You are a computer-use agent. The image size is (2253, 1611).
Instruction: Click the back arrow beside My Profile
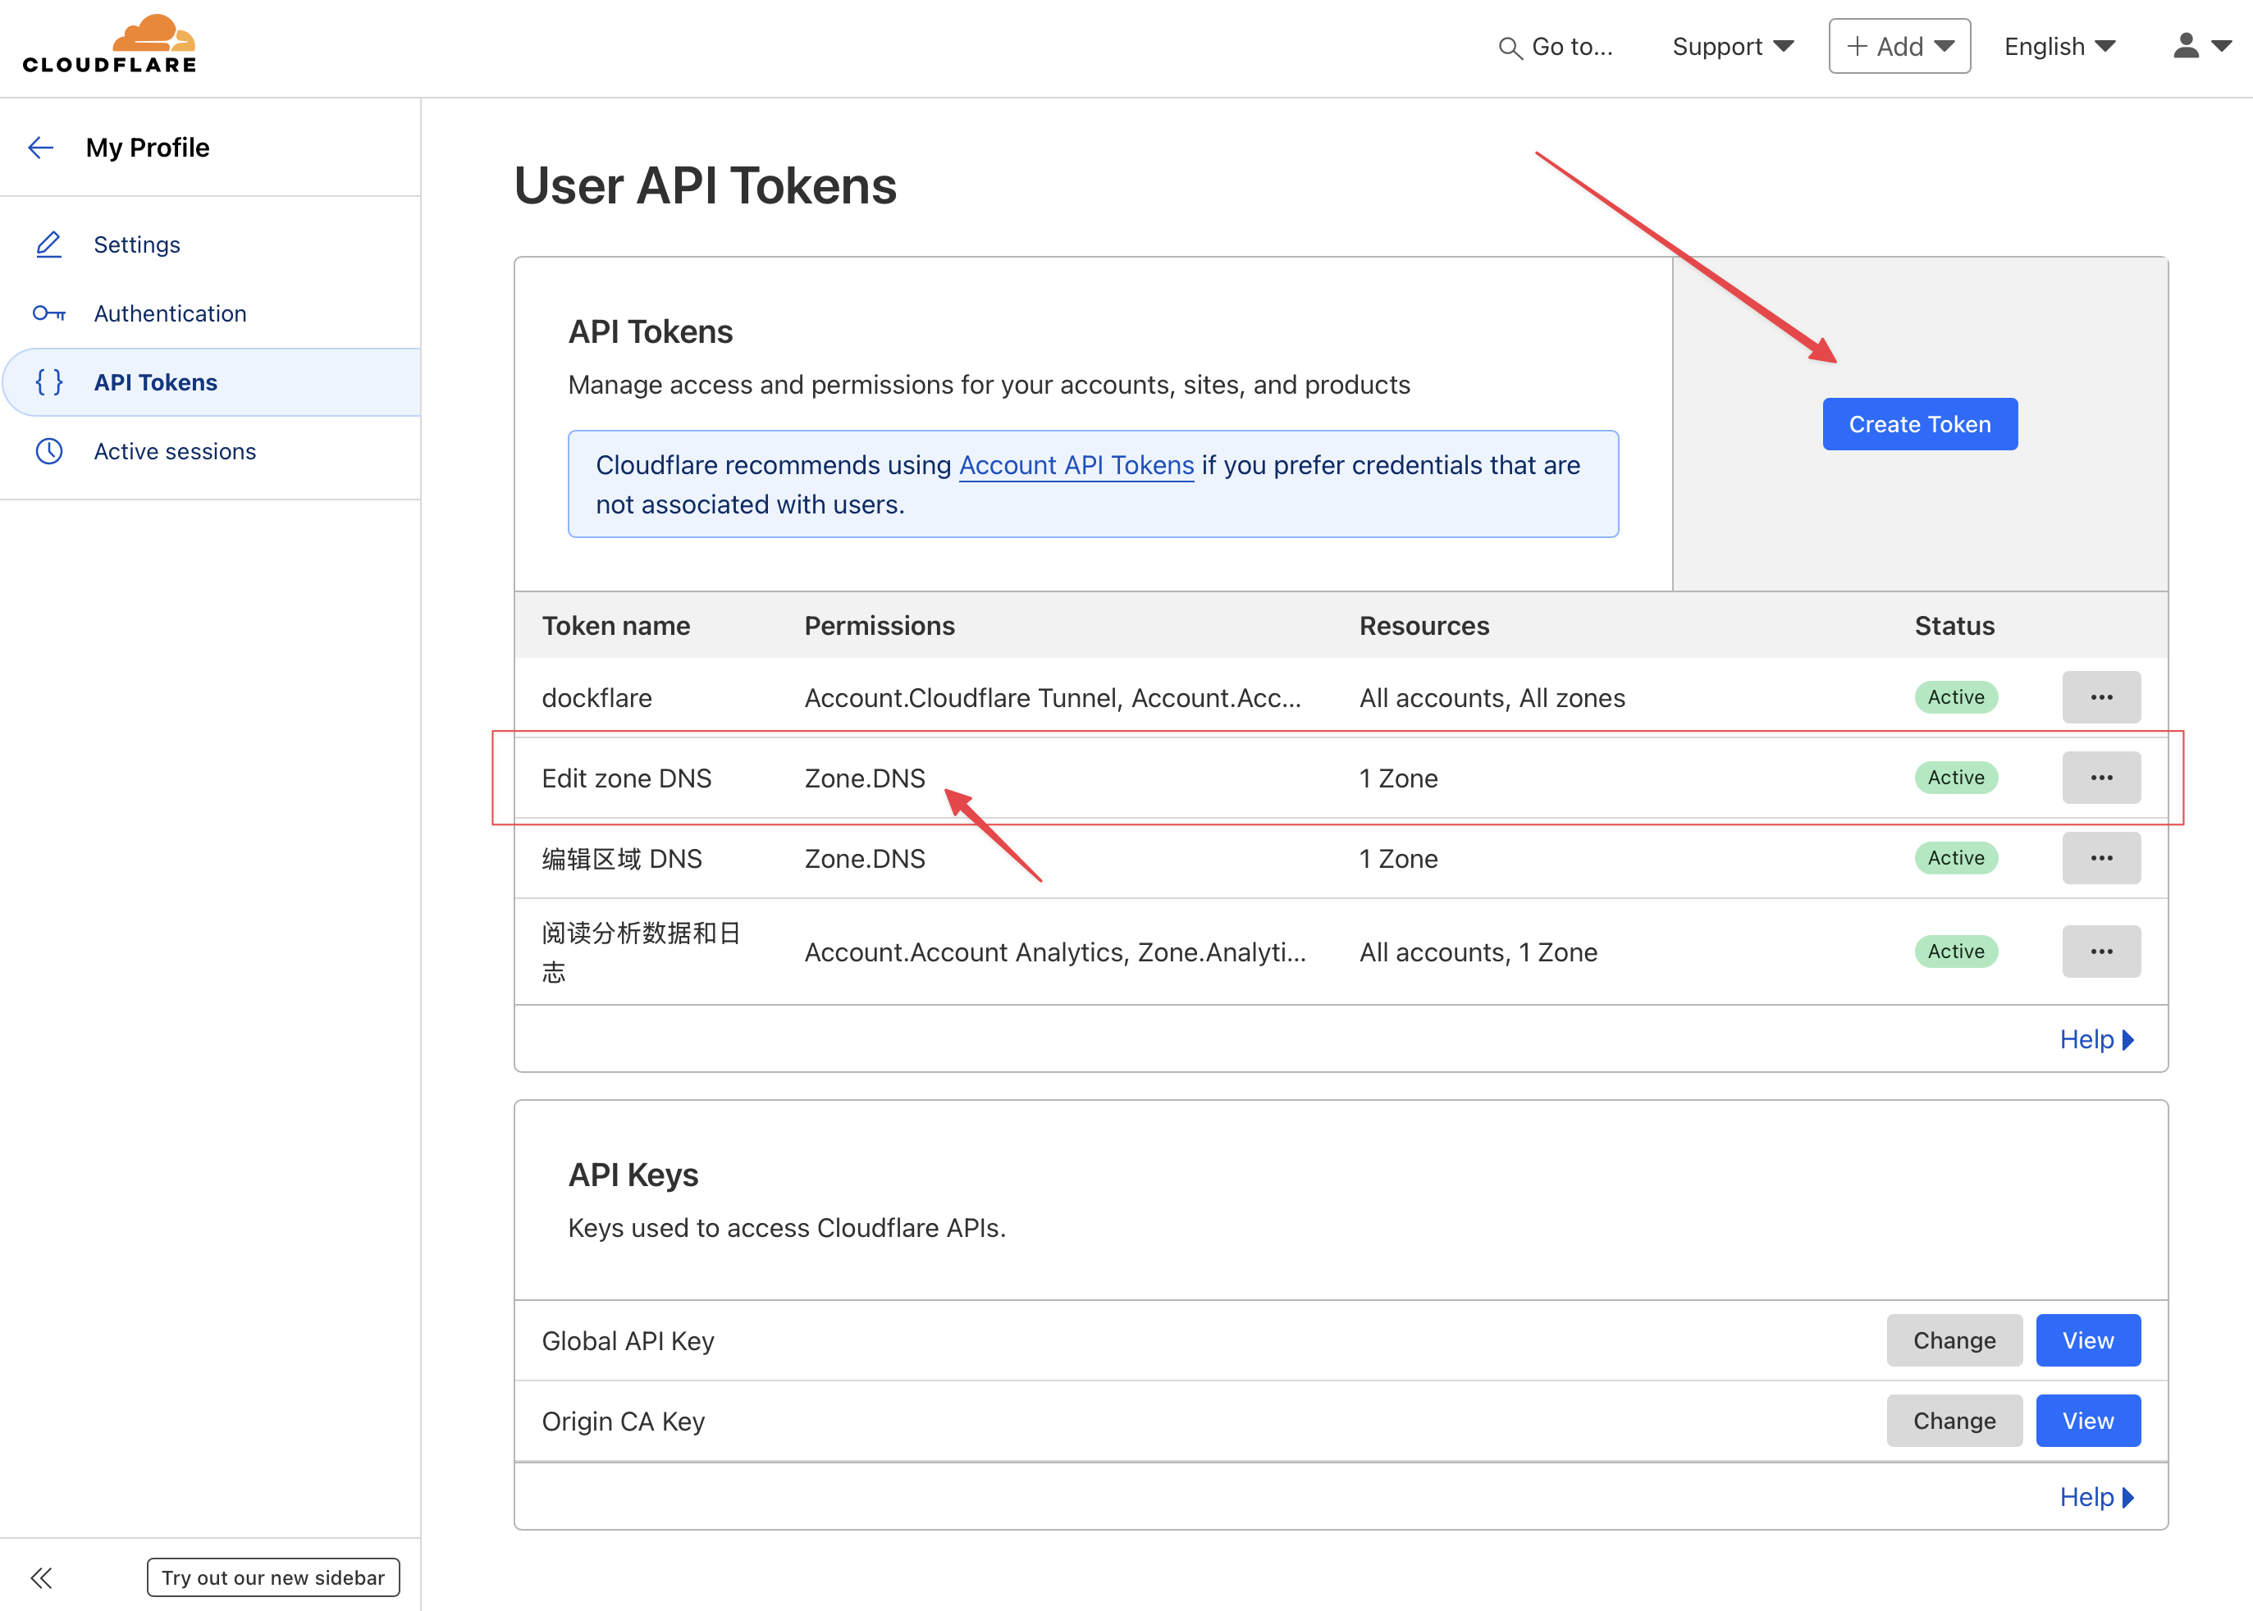pyautogui.click(x=41, y=148)
